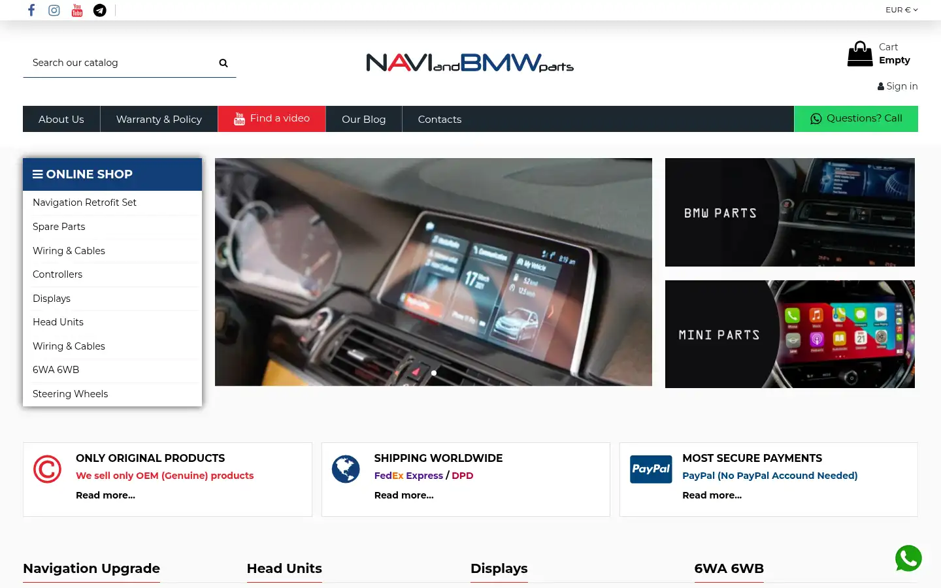941x588 pixels.
Task: Open the BMW PARTS banner
Action: pos(790,212)
